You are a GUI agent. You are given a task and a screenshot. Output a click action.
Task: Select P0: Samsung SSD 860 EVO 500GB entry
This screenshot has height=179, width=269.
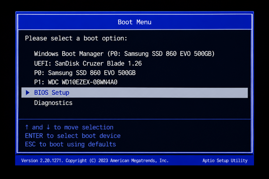pyautogui.click(x=85, y=73)
